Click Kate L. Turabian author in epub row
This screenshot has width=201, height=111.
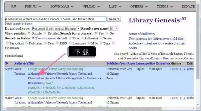(x=20, y=71)
